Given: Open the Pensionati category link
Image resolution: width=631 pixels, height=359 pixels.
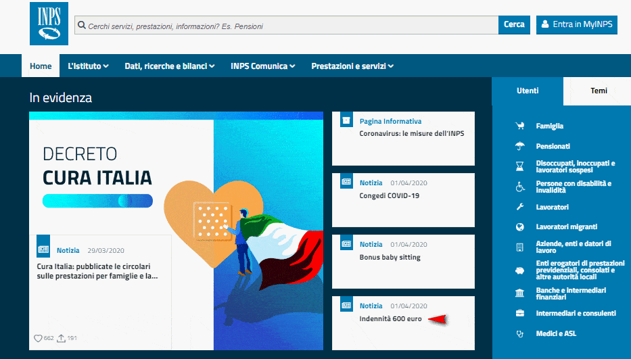Looking at the screenshot, I should tap(553, 146).
